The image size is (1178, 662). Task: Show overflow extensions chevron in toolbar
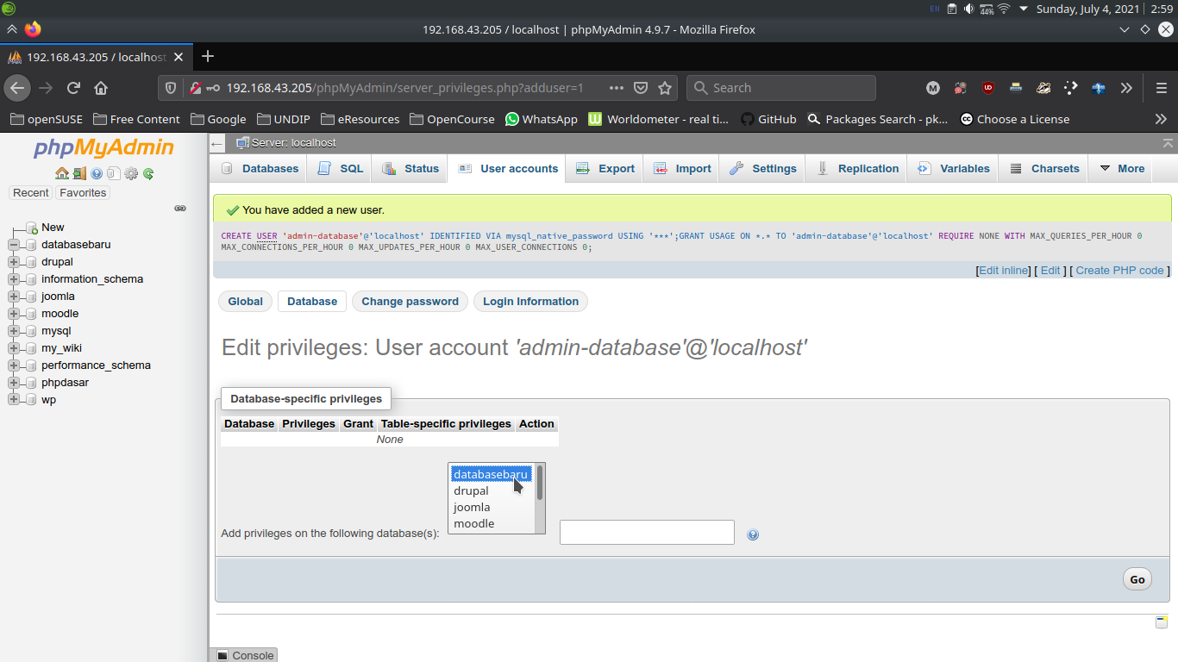pyautogui.click(x=1126, y=88)
